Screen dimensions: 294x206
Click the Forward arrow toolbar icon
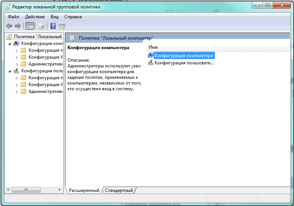tap(18, 26)
